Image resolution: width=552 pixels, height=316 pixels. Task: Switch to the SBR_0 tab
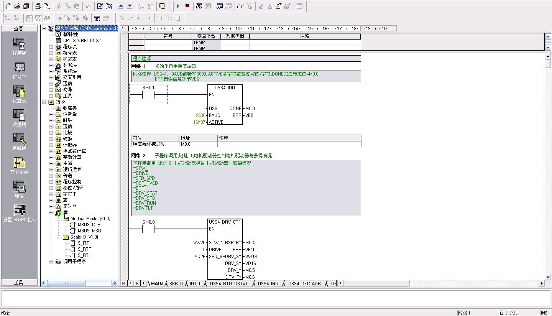176,284
